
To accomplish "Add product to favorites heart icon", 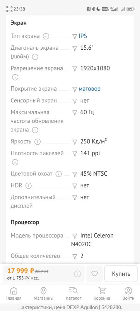I will [94, 274].
